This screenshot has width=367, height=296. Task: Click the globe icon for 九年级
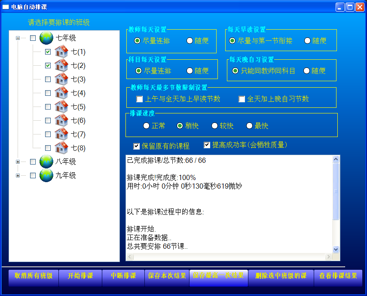click(46, 175)
